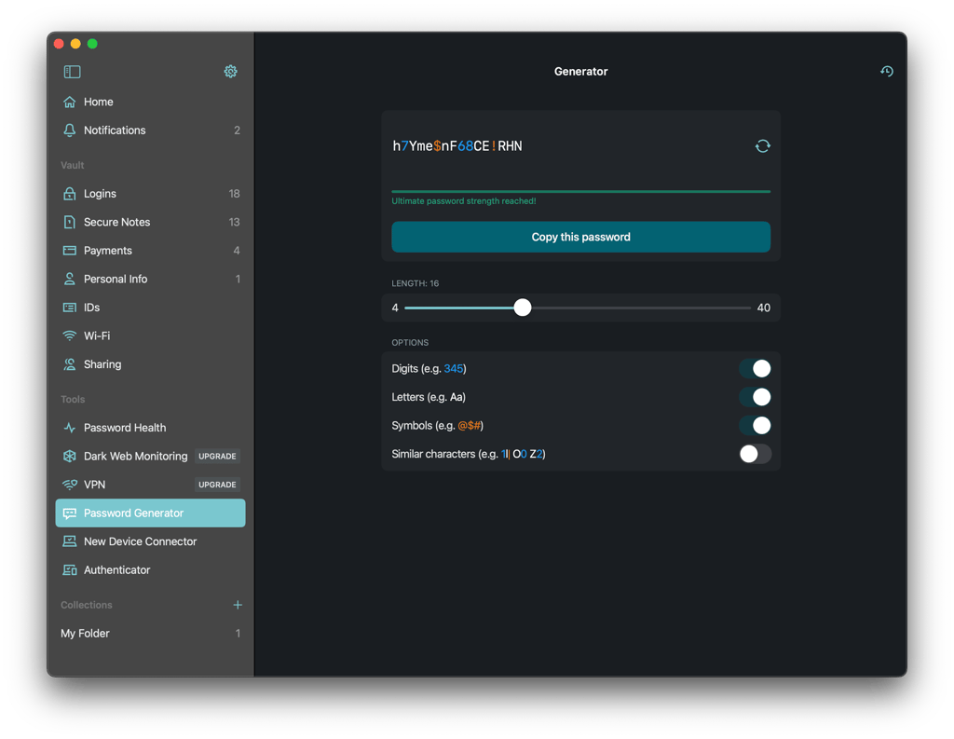Viewport: 954px width, 739px height.
Task: Click the Secure Notes count 13
Action: pos(234,222)
